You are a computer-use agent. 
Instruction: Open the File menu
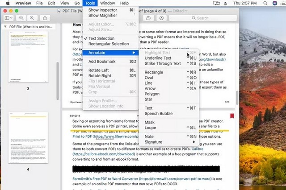tap(39, 3)
